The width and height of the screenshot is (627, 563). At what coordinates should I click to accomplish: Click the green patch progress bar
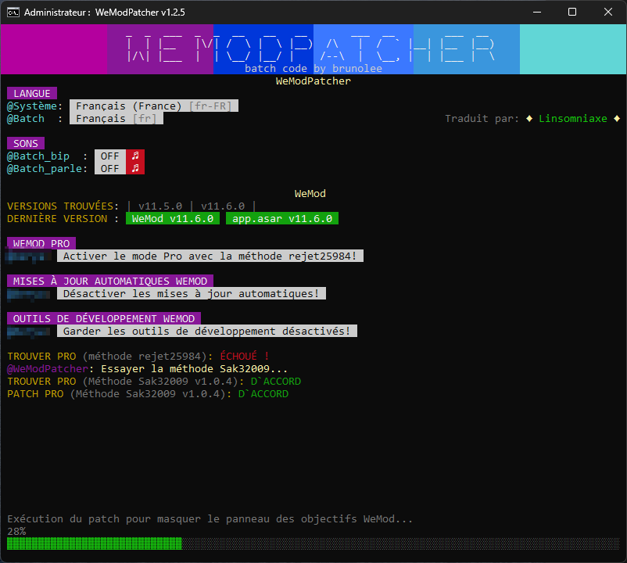tap(94, 543)
